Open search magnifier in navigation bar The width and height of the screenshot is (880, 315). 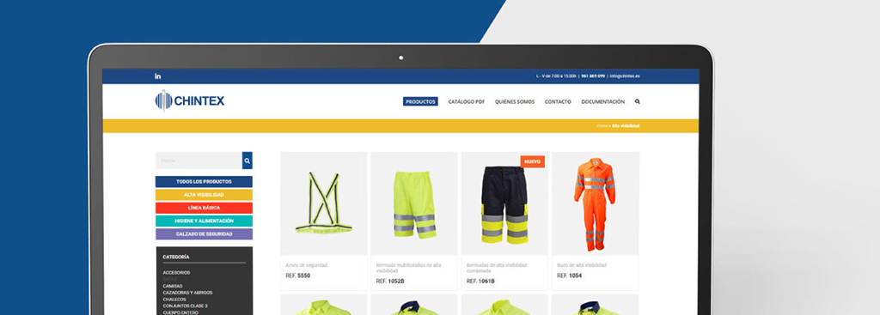coord(637,101)
